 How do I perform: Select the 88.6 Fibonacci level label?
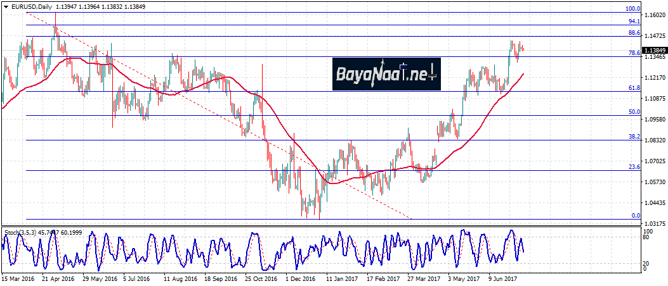click(x=634, y=33)
